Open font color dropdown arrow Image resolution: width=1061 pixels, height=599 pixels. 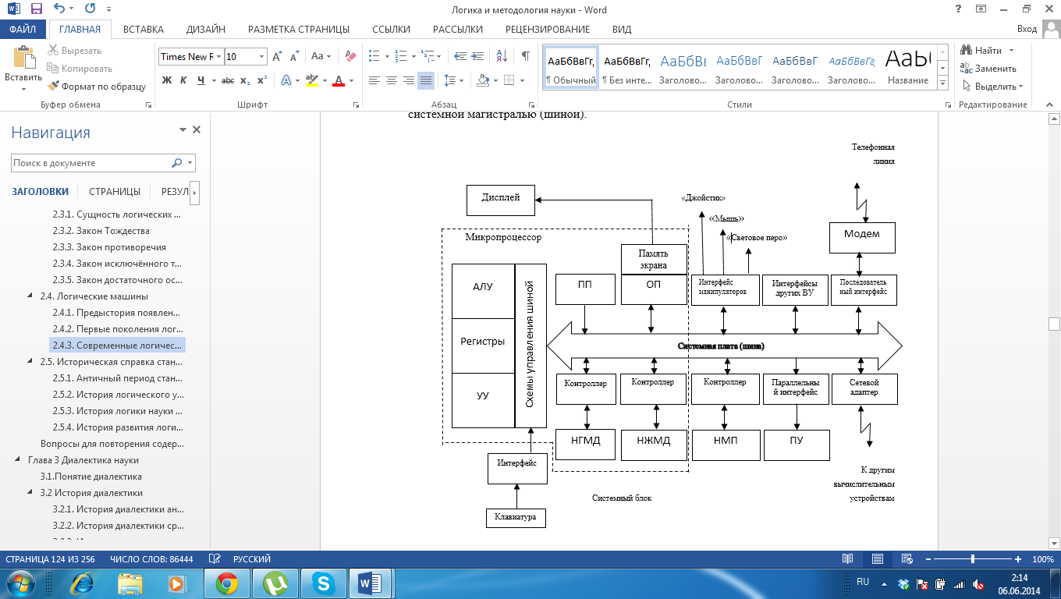coord(350,80)
